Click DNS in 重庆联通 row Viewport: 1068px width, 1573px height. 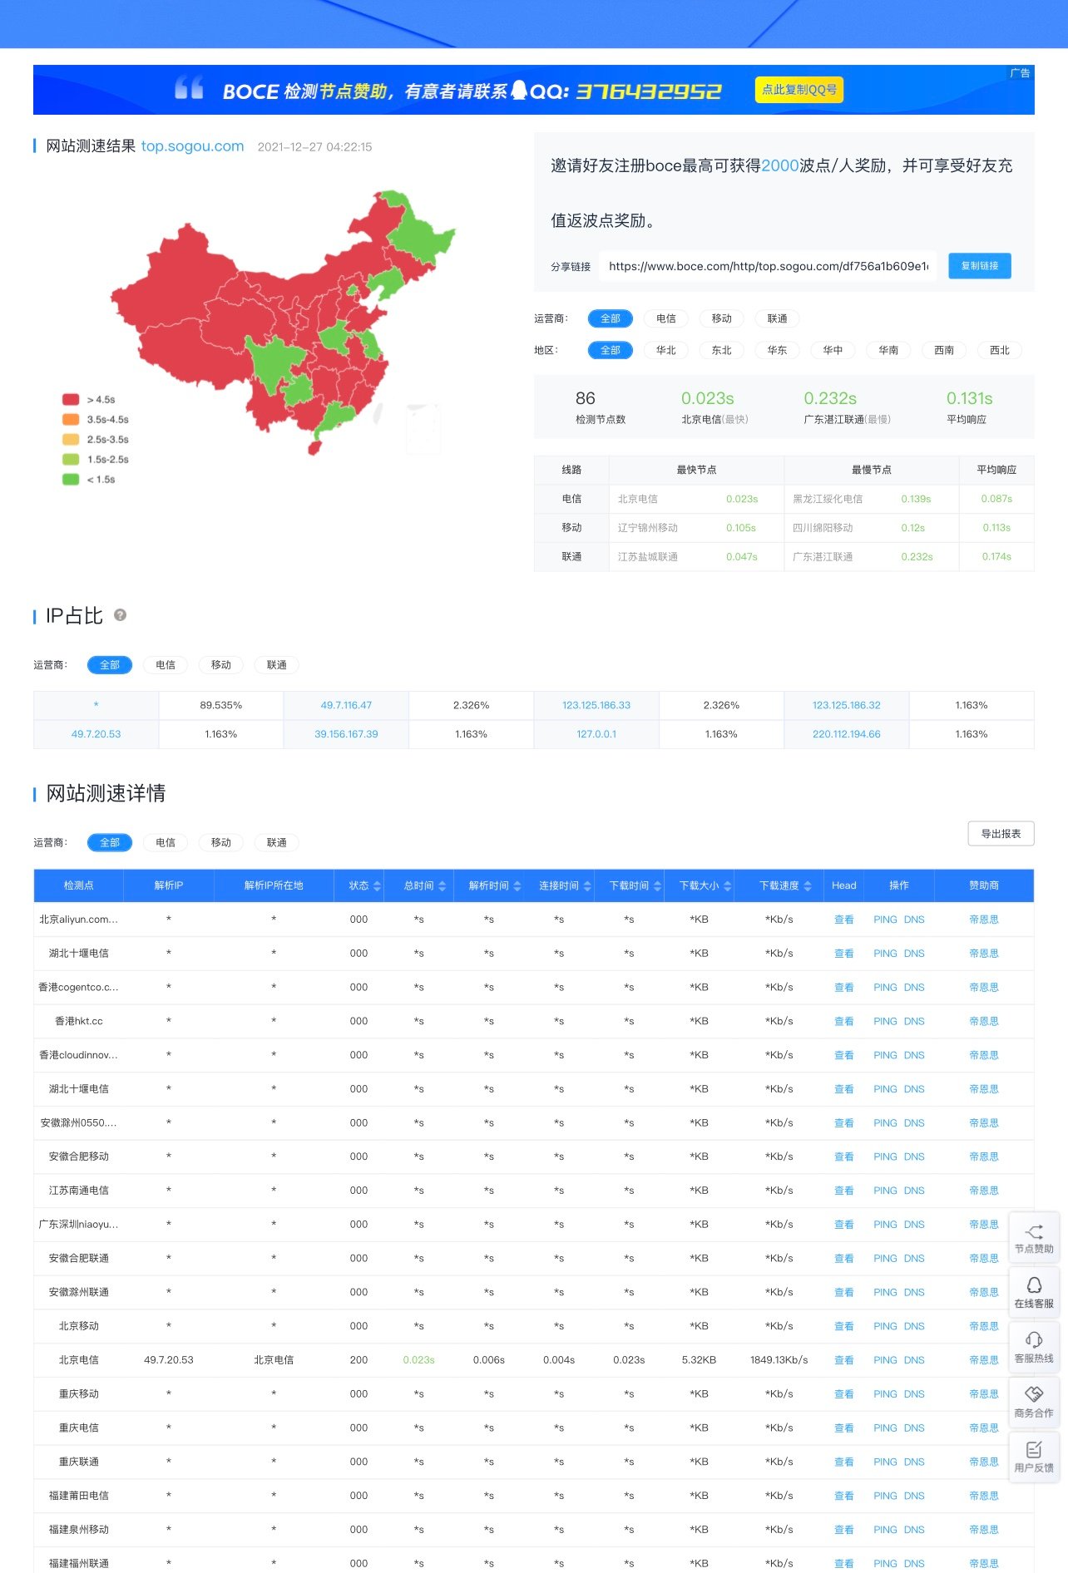click(914, 1462)
